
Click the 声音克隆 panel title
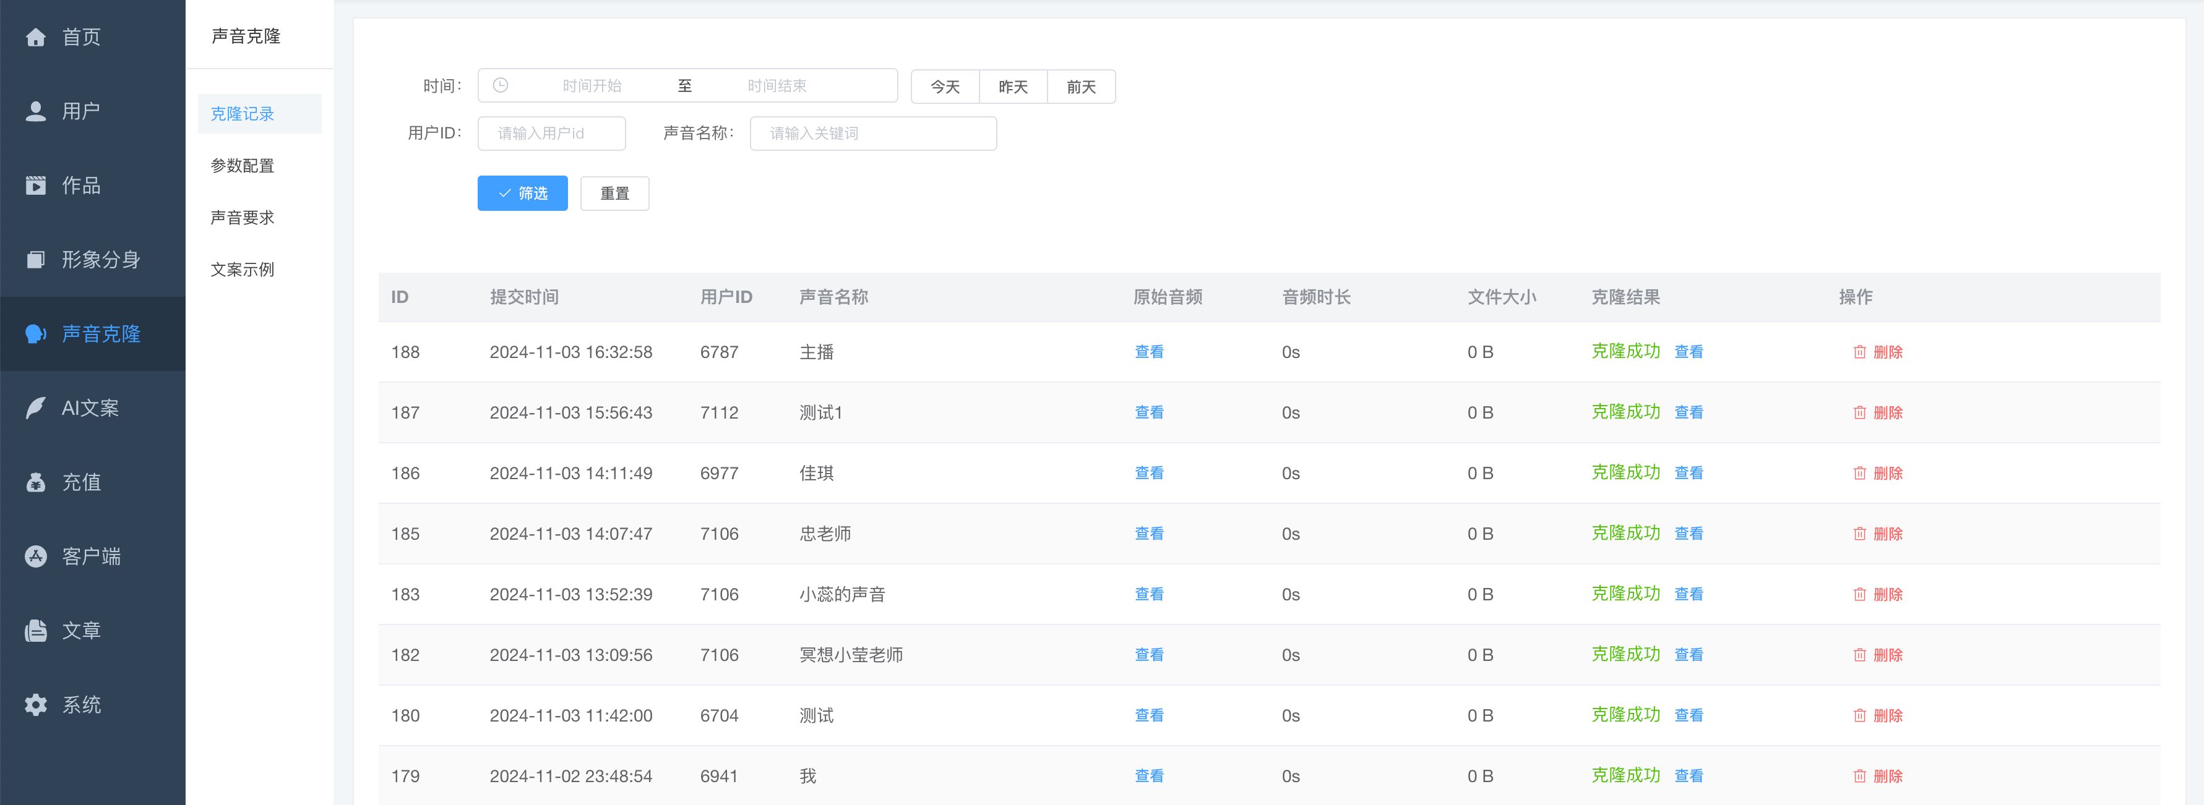(x=246, y=36)
